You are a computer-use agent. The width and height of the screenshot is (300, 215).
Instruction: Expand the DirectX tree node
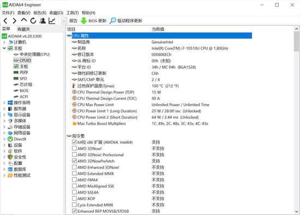pyautogui.click(x=4, y=139)
